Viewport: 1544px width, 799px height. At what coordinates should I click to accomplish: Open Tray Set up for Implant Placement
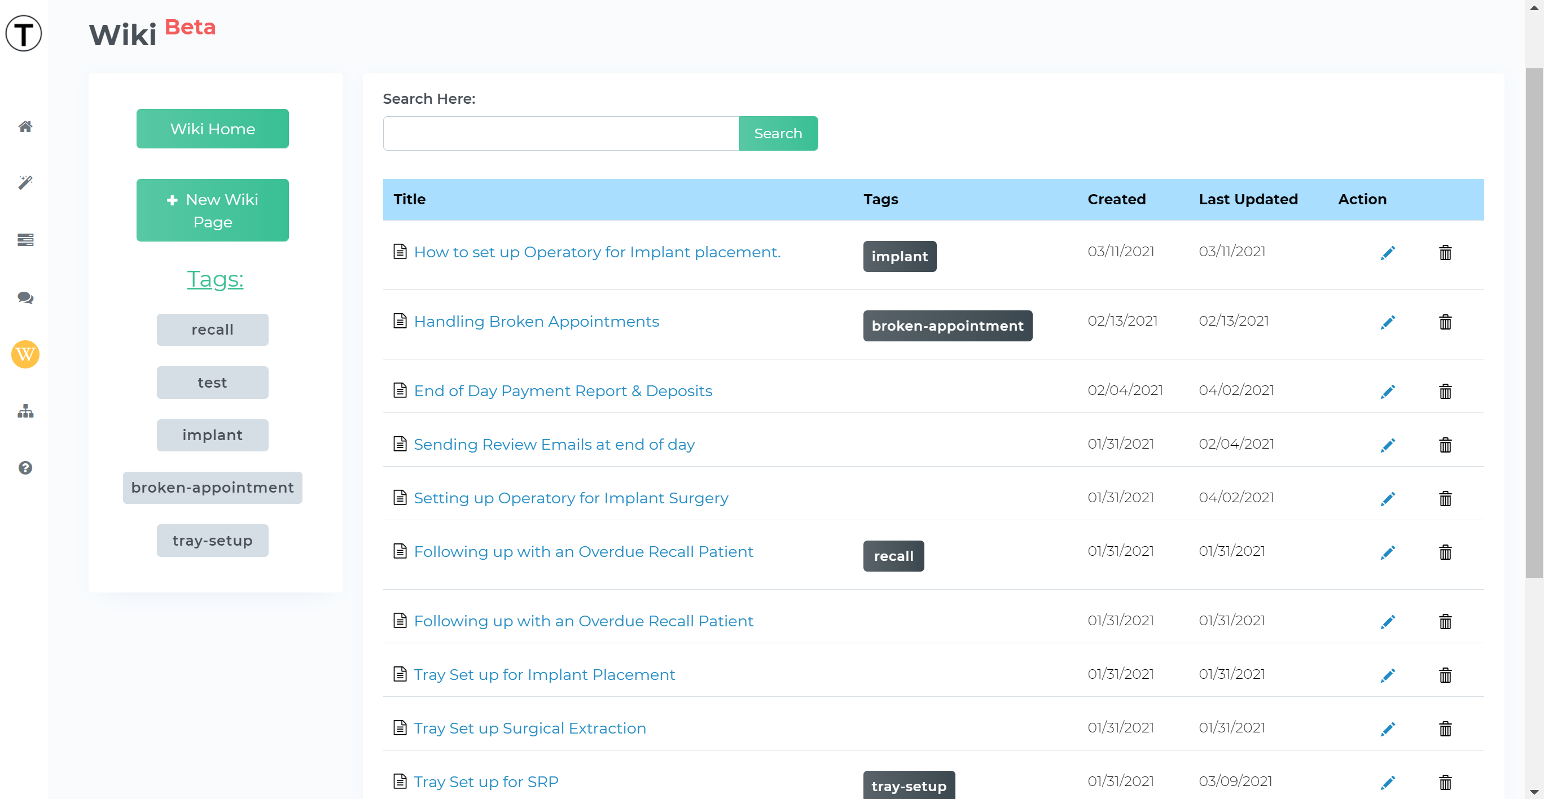click(544, 675)
